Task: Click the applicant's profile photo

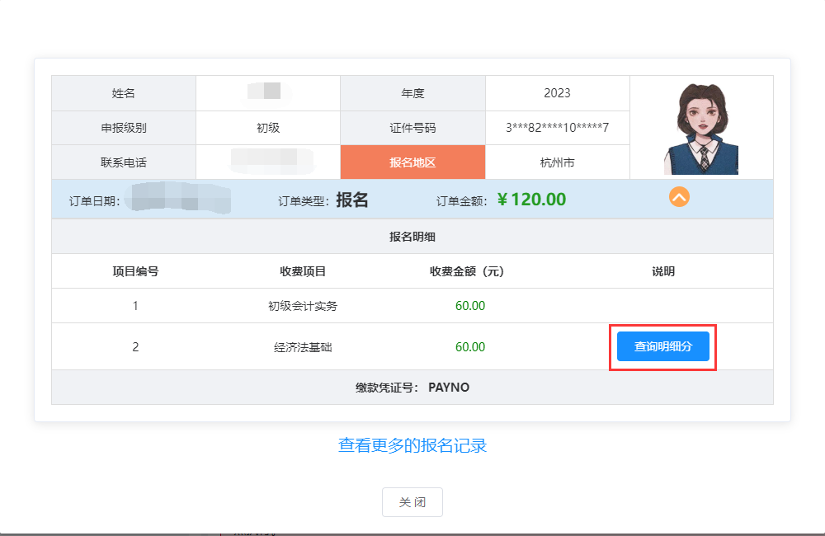Action: [701, 126]
